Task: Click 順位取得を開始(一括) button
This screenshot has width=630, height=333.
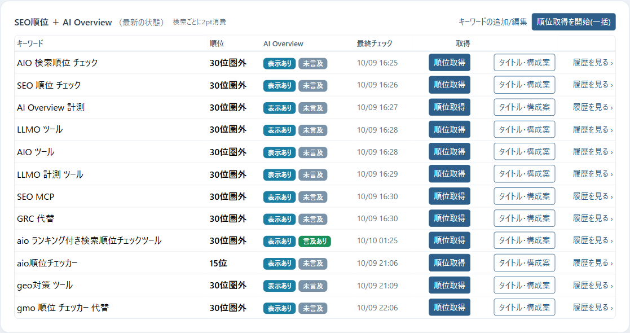Action: pyautogui.click(x=574, y=21)
